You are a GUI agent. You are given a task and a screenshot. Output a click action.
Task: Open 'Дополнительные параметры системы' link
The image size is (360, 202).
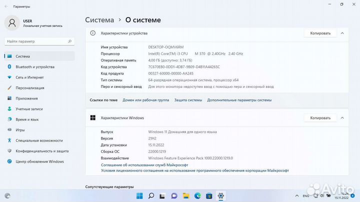pyautogui.click(x=239, y=100)
